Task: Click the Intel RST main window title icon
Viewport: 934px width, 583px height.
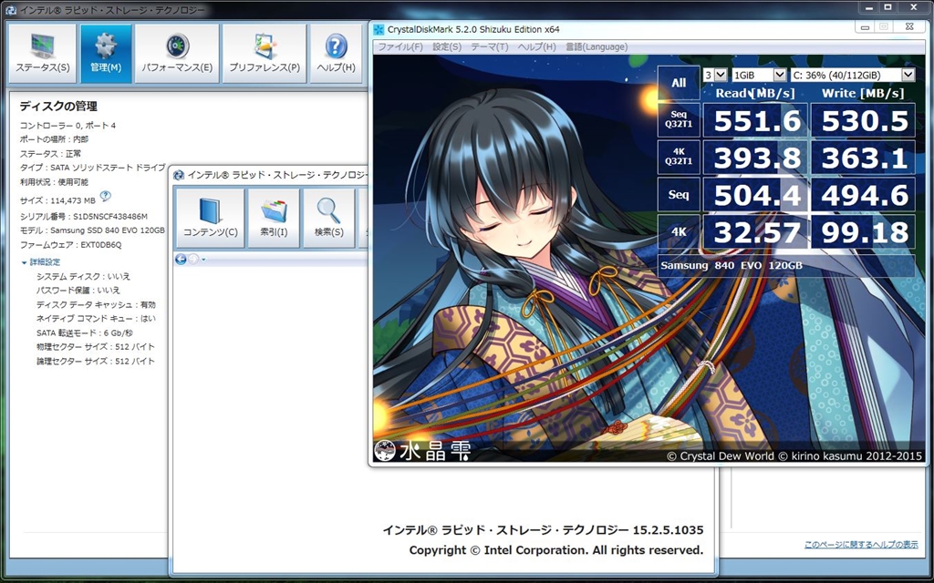Action: [10, 9]
